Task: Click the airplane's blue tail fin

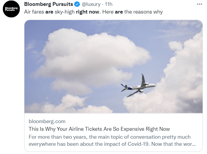Action: 123,86
